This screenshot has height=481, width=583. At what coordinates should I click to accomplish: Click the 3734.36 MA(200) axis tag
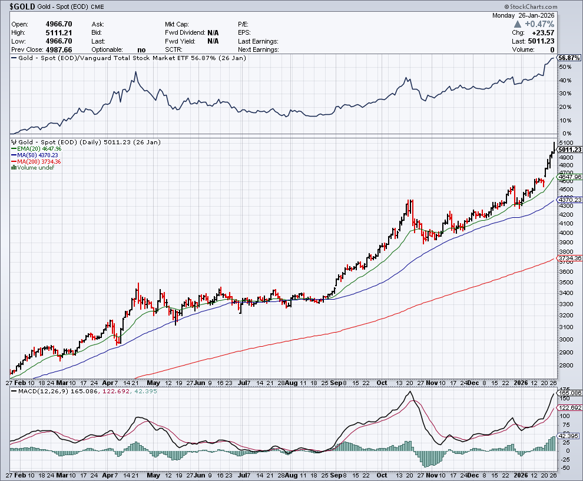570,258
